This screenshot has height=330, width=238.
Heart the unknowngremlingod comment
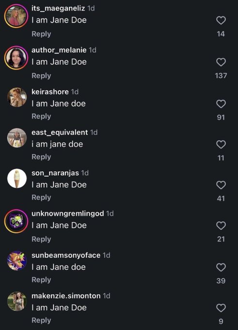(221, 226)
